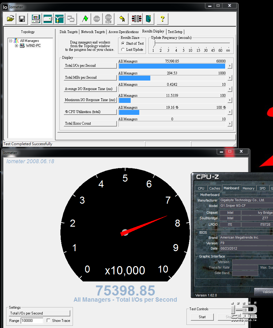Click the speedometer gauge needle
The image size is (273, 328).
[144, 226]
